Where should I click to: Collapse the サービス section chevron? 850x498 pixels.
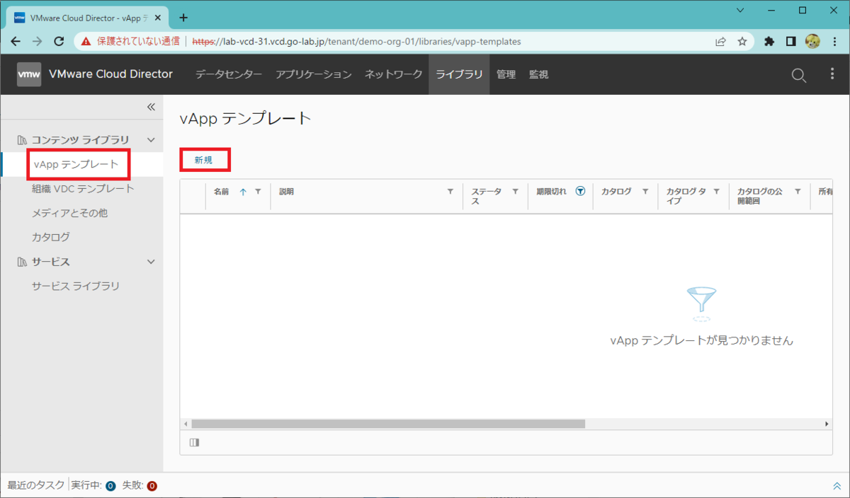[151, 262]
